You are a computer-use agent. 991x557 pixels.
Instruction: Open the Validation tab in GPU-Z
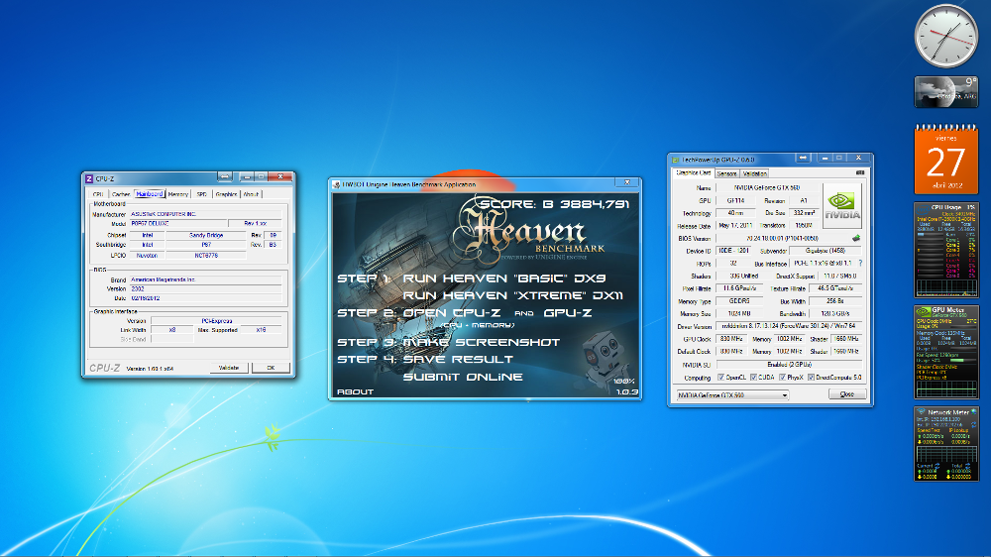pyautogui.click(x=754, y=173)
